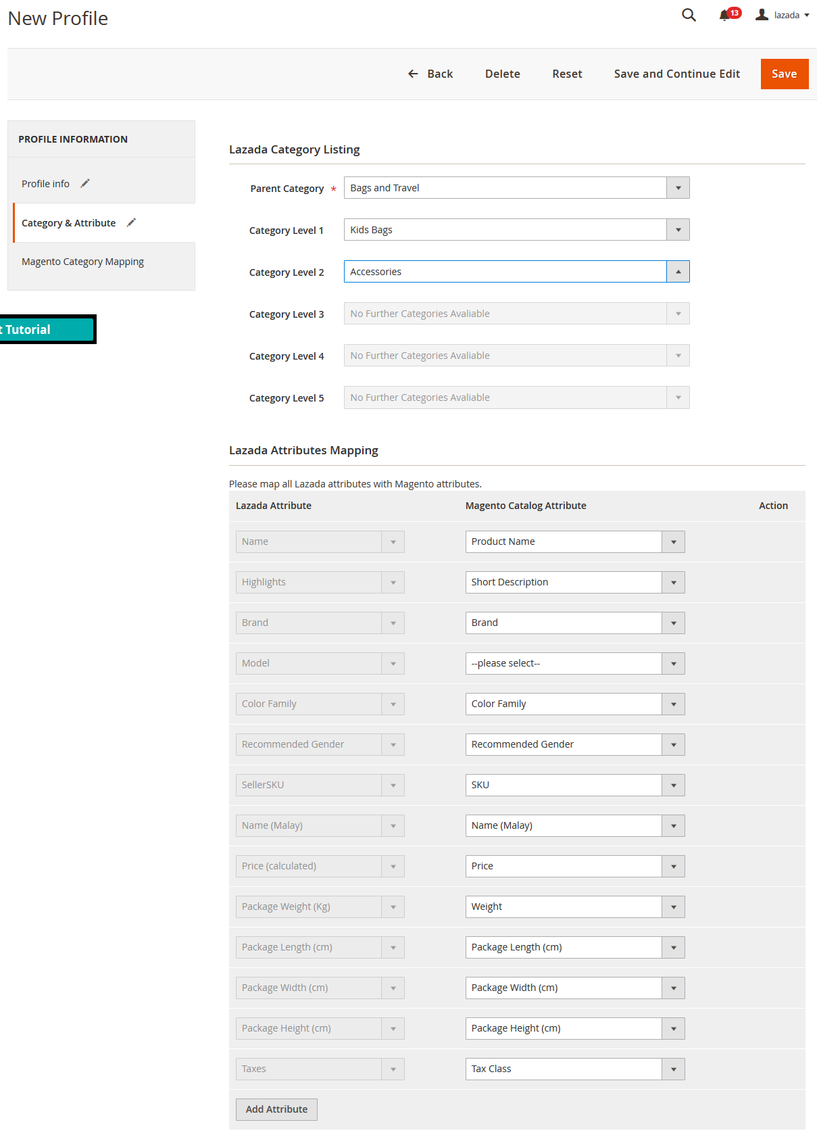This screenshot has width=817, height=1135.
Task: Open Magento dropdown in Package Width (cm) row
Action: pyautogui.click(x=575, y=988)
